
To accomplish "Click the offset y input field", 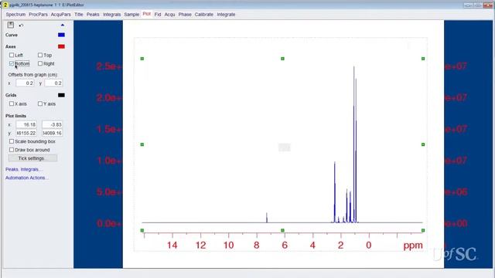I will point(53,83).
